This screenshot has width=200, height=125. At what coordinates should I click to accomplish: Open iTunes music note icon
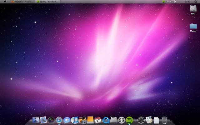coord(75,120)
